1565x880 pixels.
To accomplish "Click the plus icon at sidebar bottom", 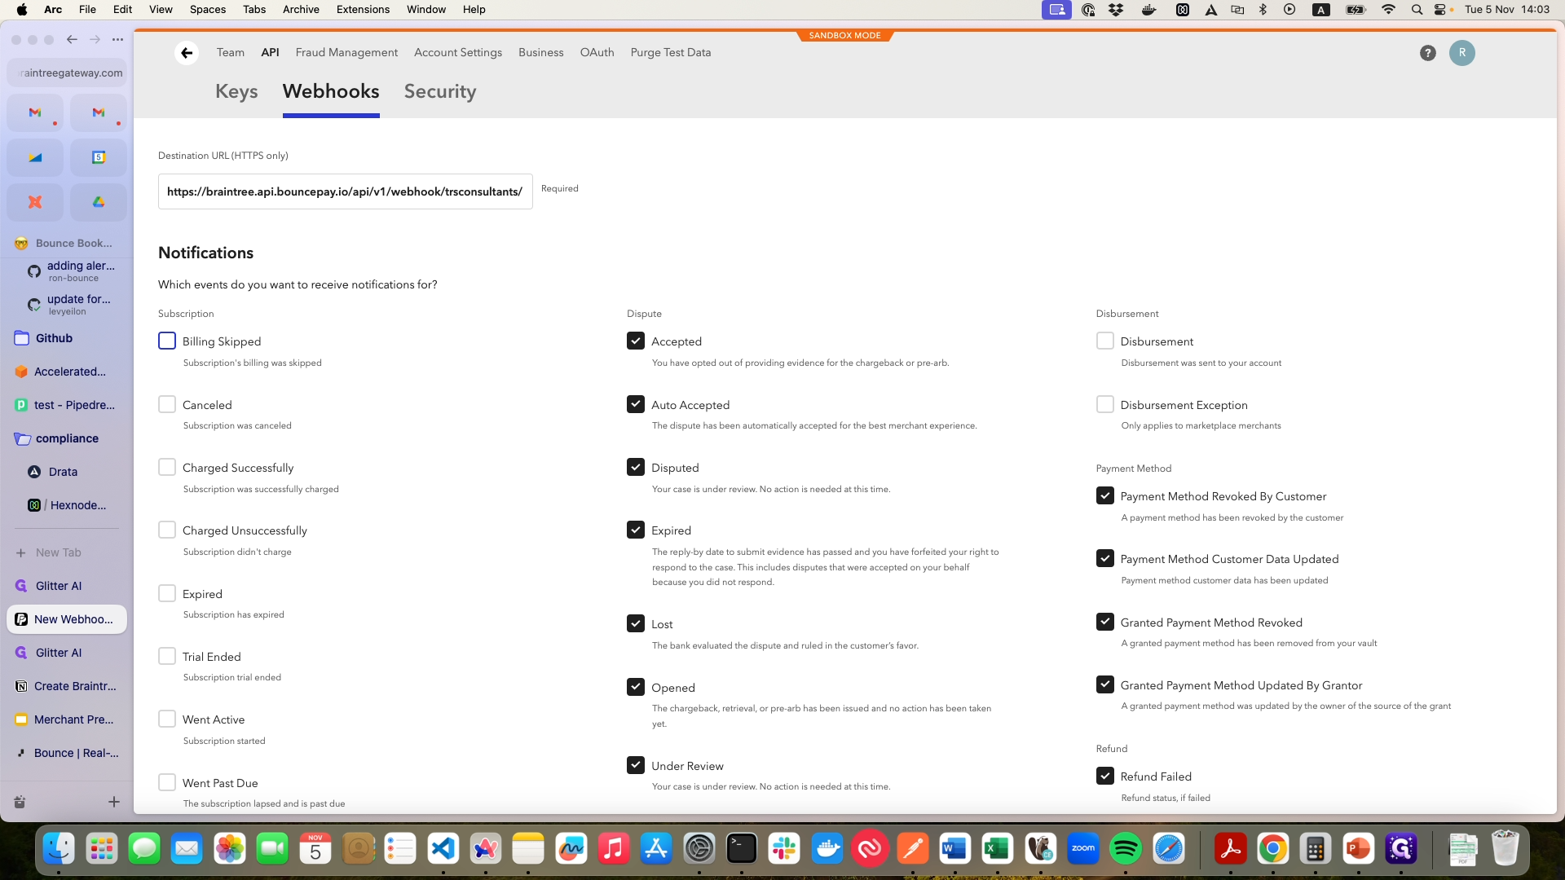I will [x=114, y=802].
